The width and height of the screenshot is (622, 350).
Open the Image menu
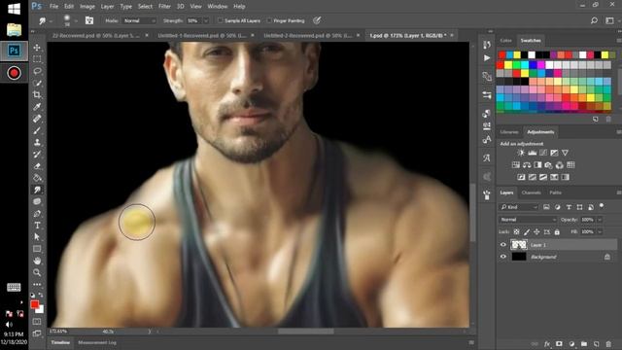tap(87, 7)
